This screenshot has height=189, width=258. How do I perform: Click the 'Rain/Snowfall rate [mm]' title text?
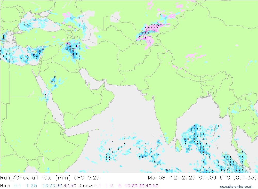[35, 178]
